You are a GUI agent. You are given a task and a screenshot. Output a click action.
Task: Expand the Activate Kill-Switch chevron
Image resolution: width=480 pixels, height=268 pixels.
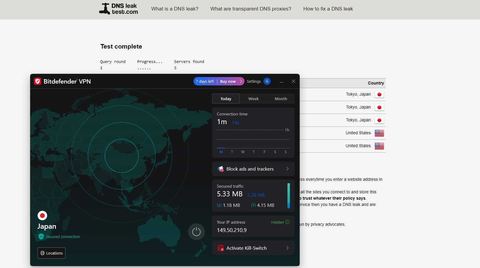click(287, 248)
